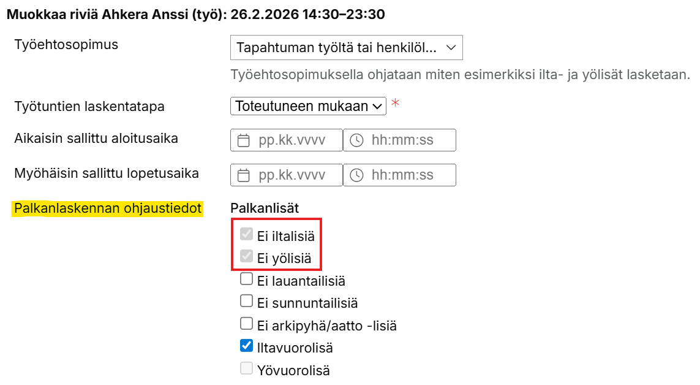The image size is (700, 385).
Task: Focus date text of Myöhäisin sallittu lopetusaika
Action: pos(292,175)
